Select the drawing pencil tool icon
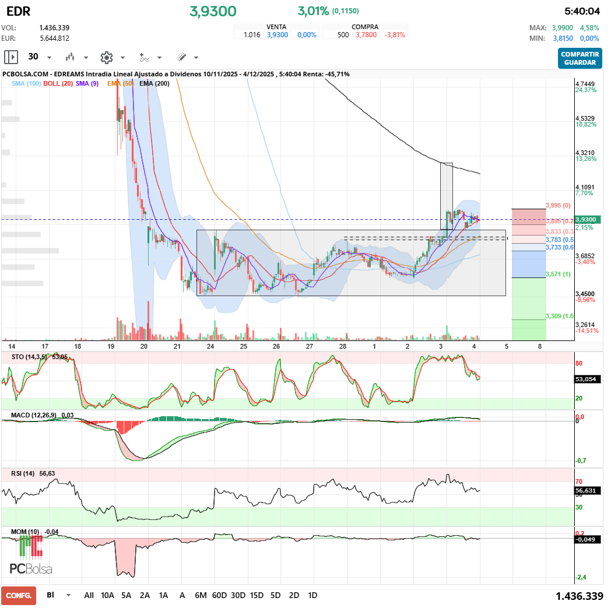This screenshot has width=611, height=608. [x=181, y=57]
